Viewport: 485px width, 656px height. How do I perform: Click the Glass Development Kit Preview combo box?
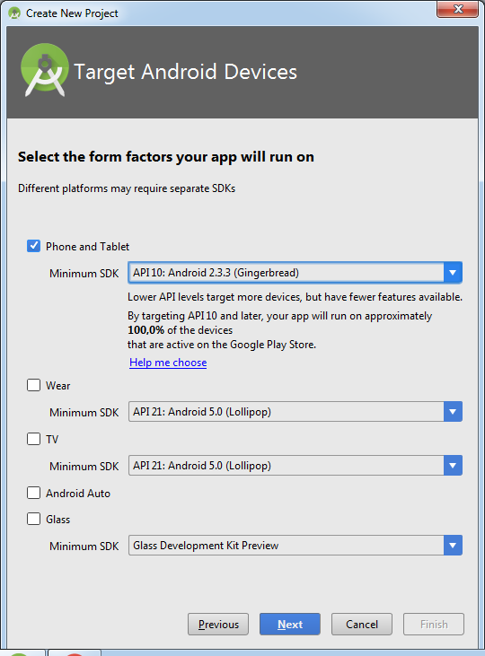tap(295, 546)
